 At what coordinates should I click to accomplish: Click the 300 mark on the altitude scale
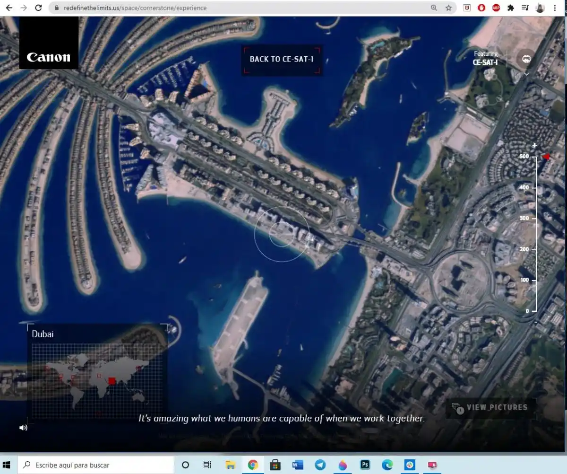point(524,218)
